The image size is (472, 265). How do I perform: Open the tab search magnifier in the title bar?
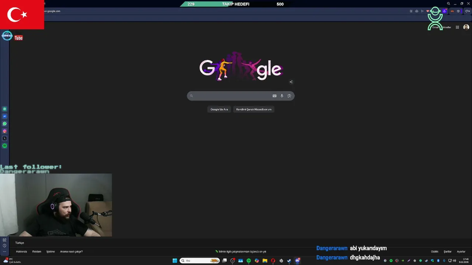tap(448, 4)
